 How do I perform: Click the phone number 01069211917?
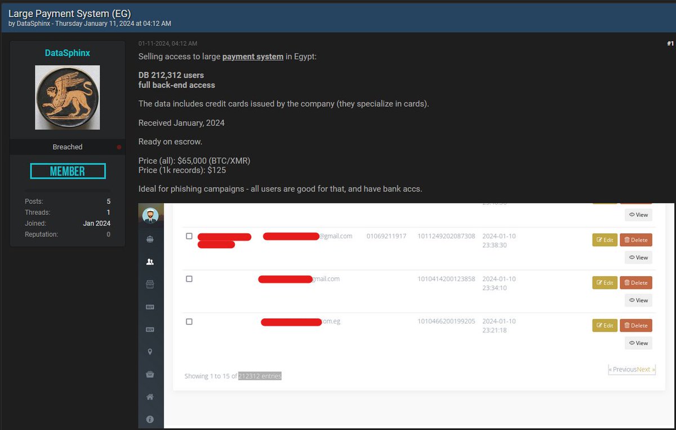point(386,236)
